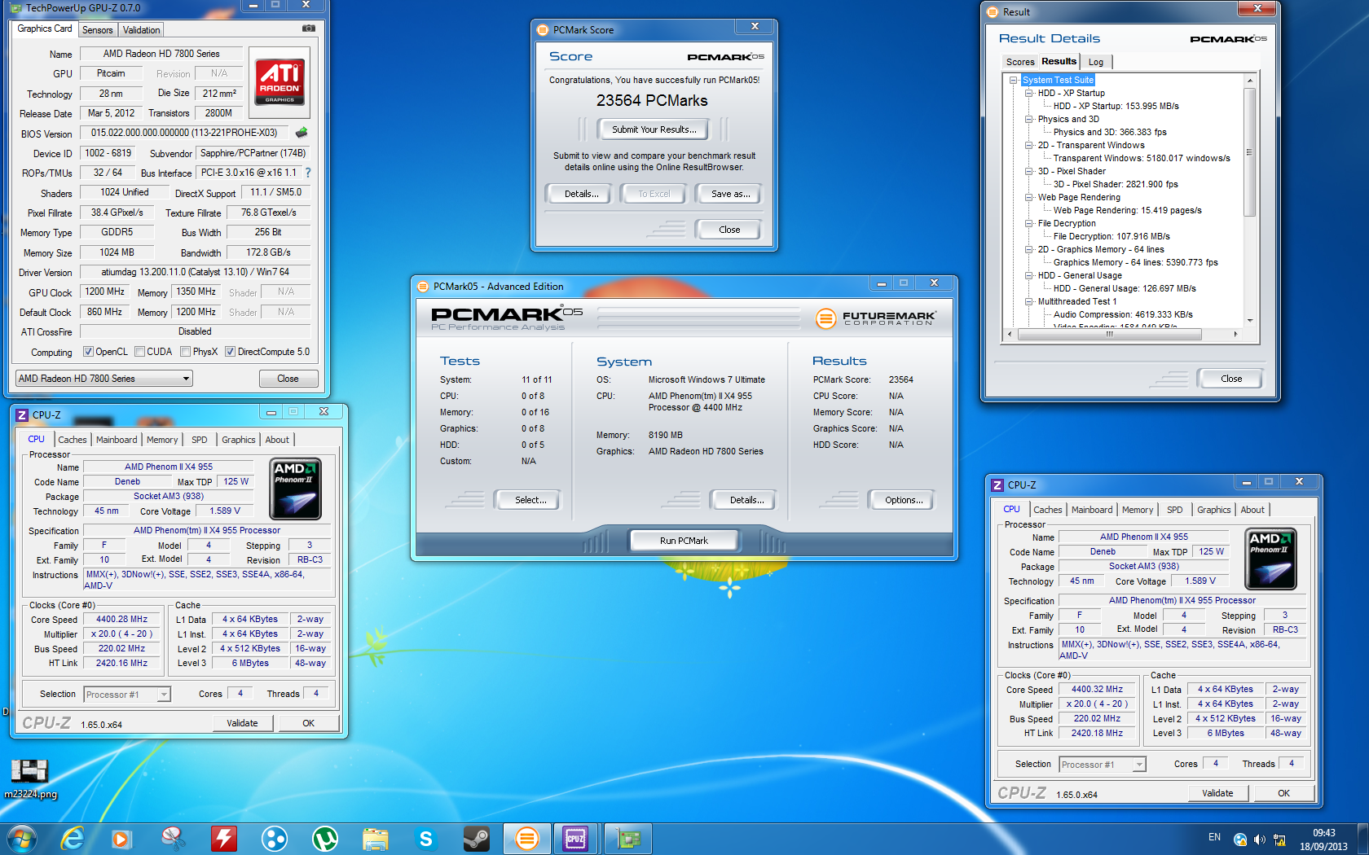Image resolution: width=1369 pixels, height=855 pixels.
Task: Click Submit Your Results button
Action: (x=654, y=129)
